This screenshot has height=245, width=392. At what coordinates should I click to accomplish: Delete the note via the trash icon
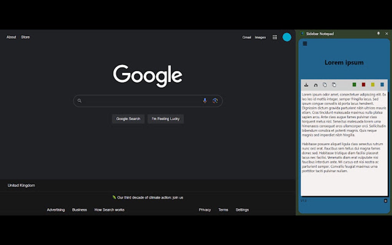coord(385,201)
